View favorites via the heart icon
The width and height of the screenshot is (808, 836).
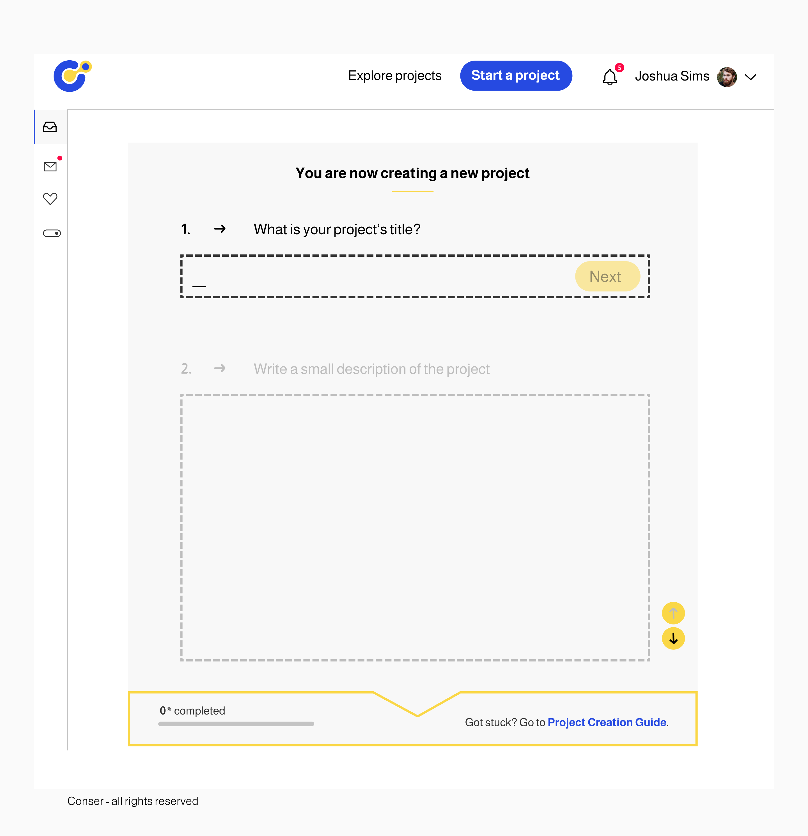tap(50, 198)
